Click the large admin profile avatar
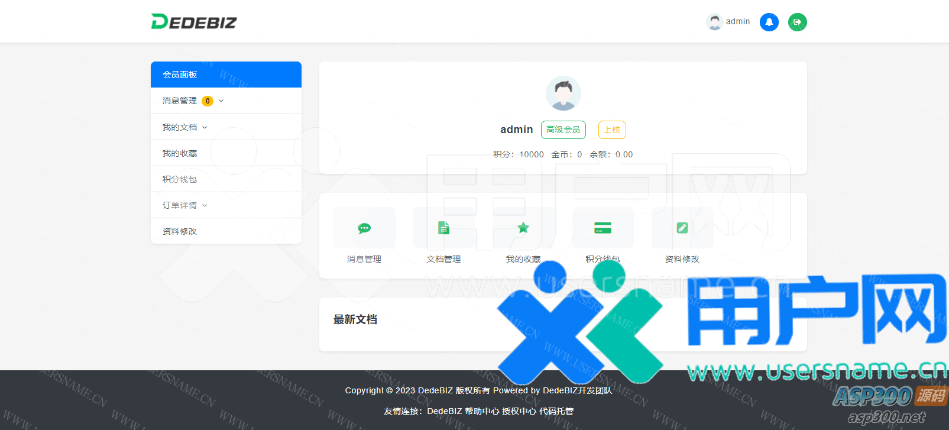This screenshot has height=430, width=949. (x=563, y=93)
